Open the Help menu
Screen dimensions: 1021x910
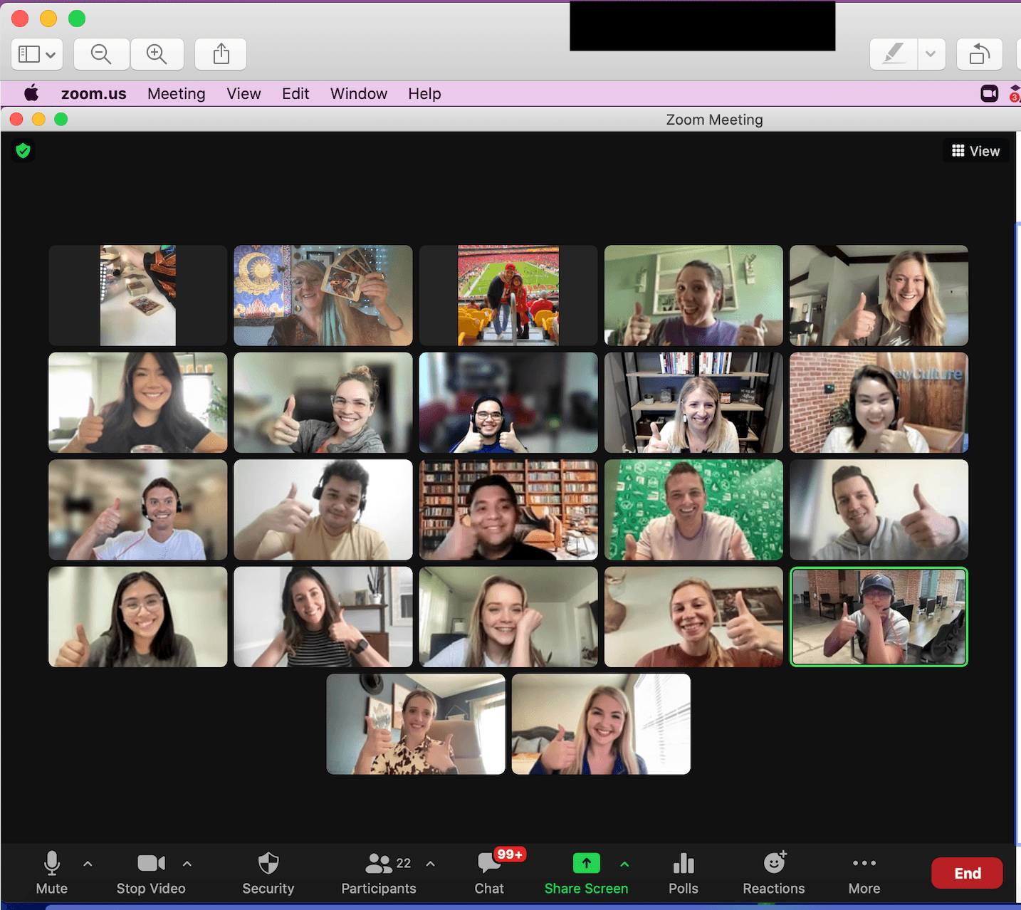click(x=424, y=94)
